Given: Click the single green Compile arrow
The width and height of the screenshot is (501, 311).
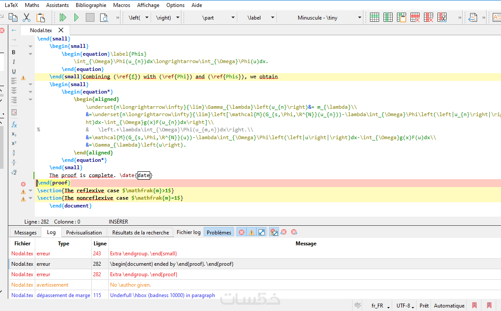Looking at the screenshot, I should point(77,18).
